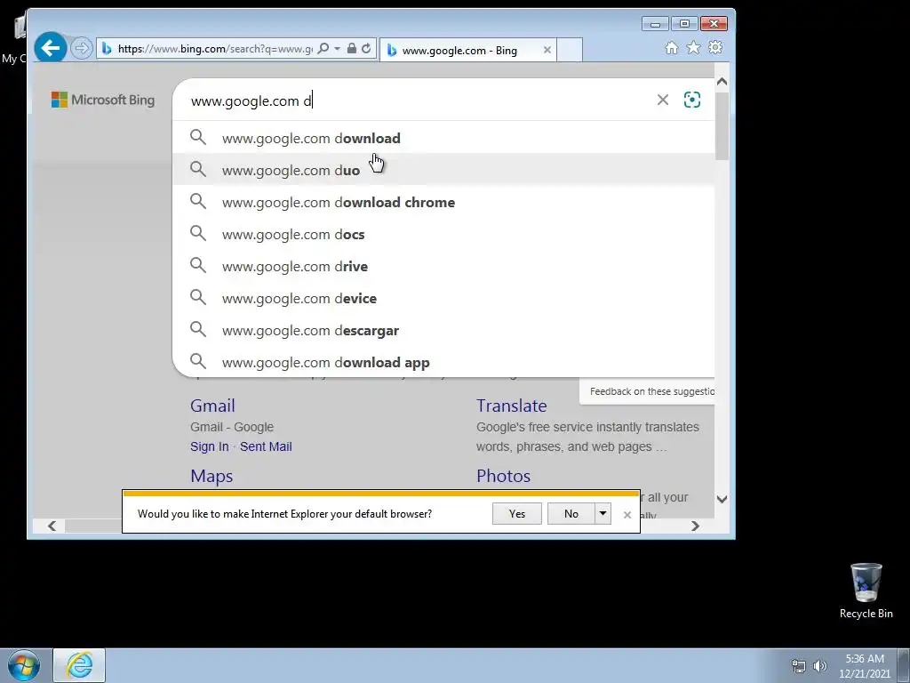The width and height of the screenshot is (910, 683).
Task: Open a new blank tab
Action: click(x=570, y=50)
